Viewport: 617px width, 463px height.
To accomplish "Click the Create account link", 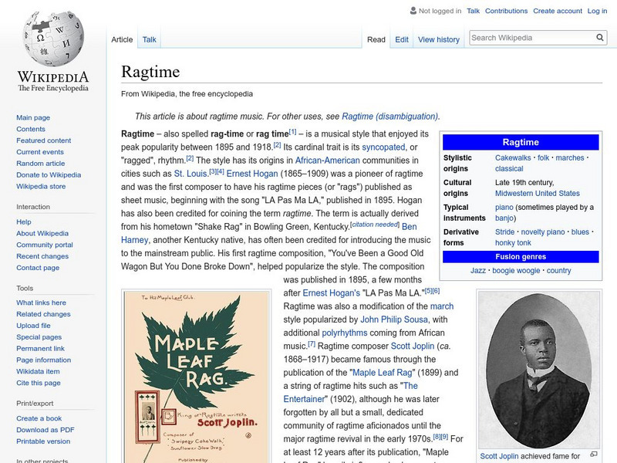I will pyautogui.click(x=557, y=11).
